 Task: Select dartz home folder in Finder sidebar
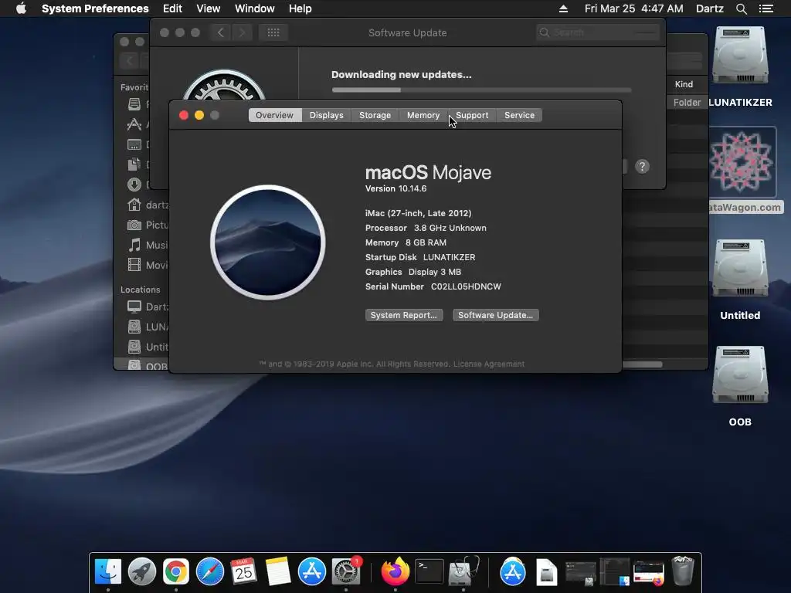(148, 205)
